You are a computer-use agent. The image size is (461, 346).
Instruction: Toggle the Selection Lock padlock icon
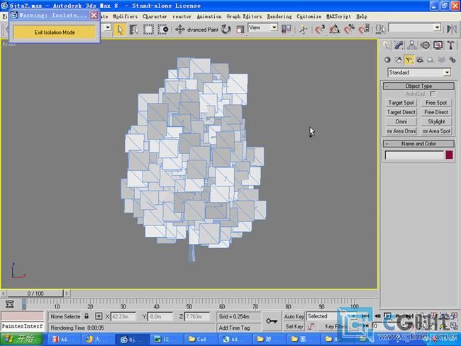(87, 316)
